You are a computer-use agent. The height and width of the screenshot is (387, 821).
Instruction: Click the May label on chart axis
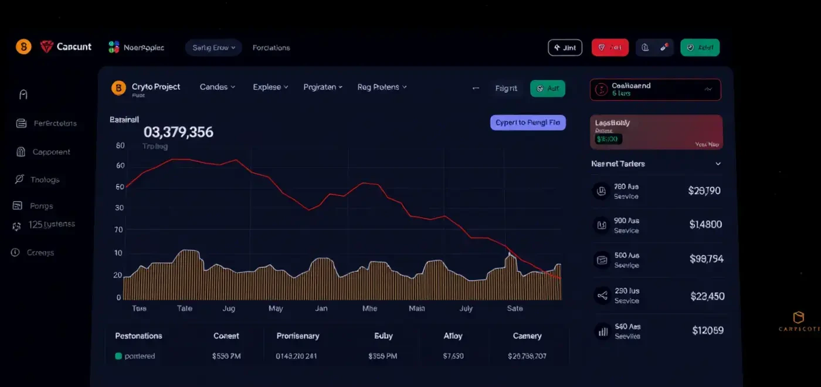(276, 308)
